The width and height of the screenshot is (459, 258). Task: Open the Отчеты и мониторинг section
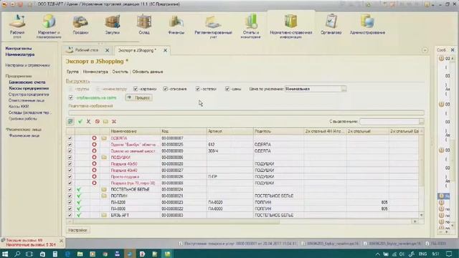[250, 27]
